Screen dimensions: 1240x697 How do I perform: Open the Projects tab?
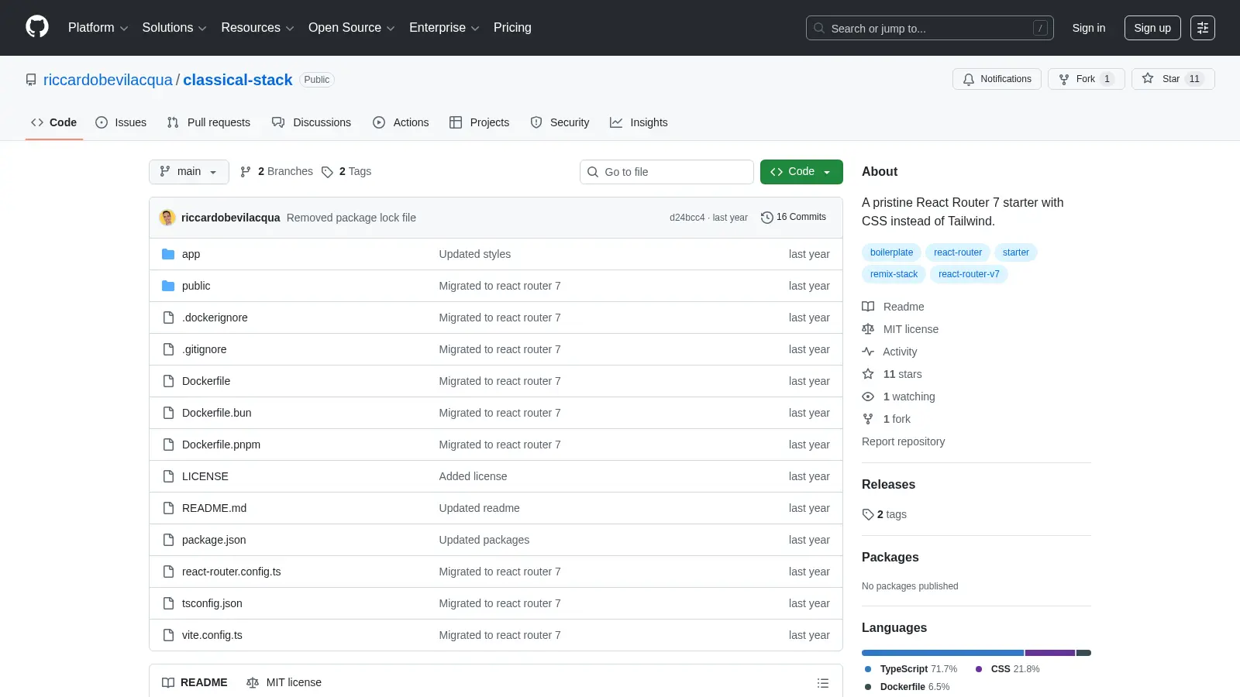(480, 122)
